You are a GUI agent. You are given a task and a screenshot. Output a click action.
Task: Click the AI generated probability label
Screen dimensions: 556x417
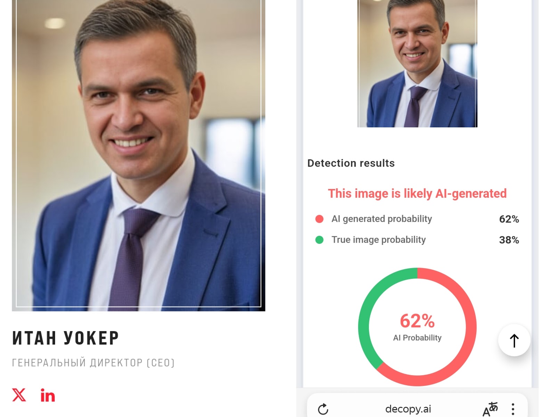coord(382,219)
